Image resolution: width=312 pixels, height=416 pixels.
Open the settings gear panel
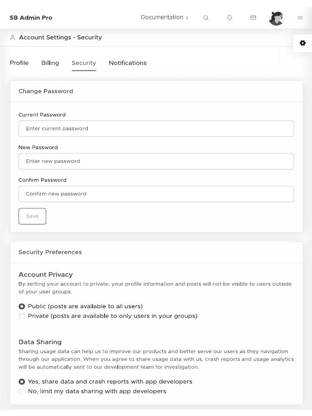coord(303,43)
